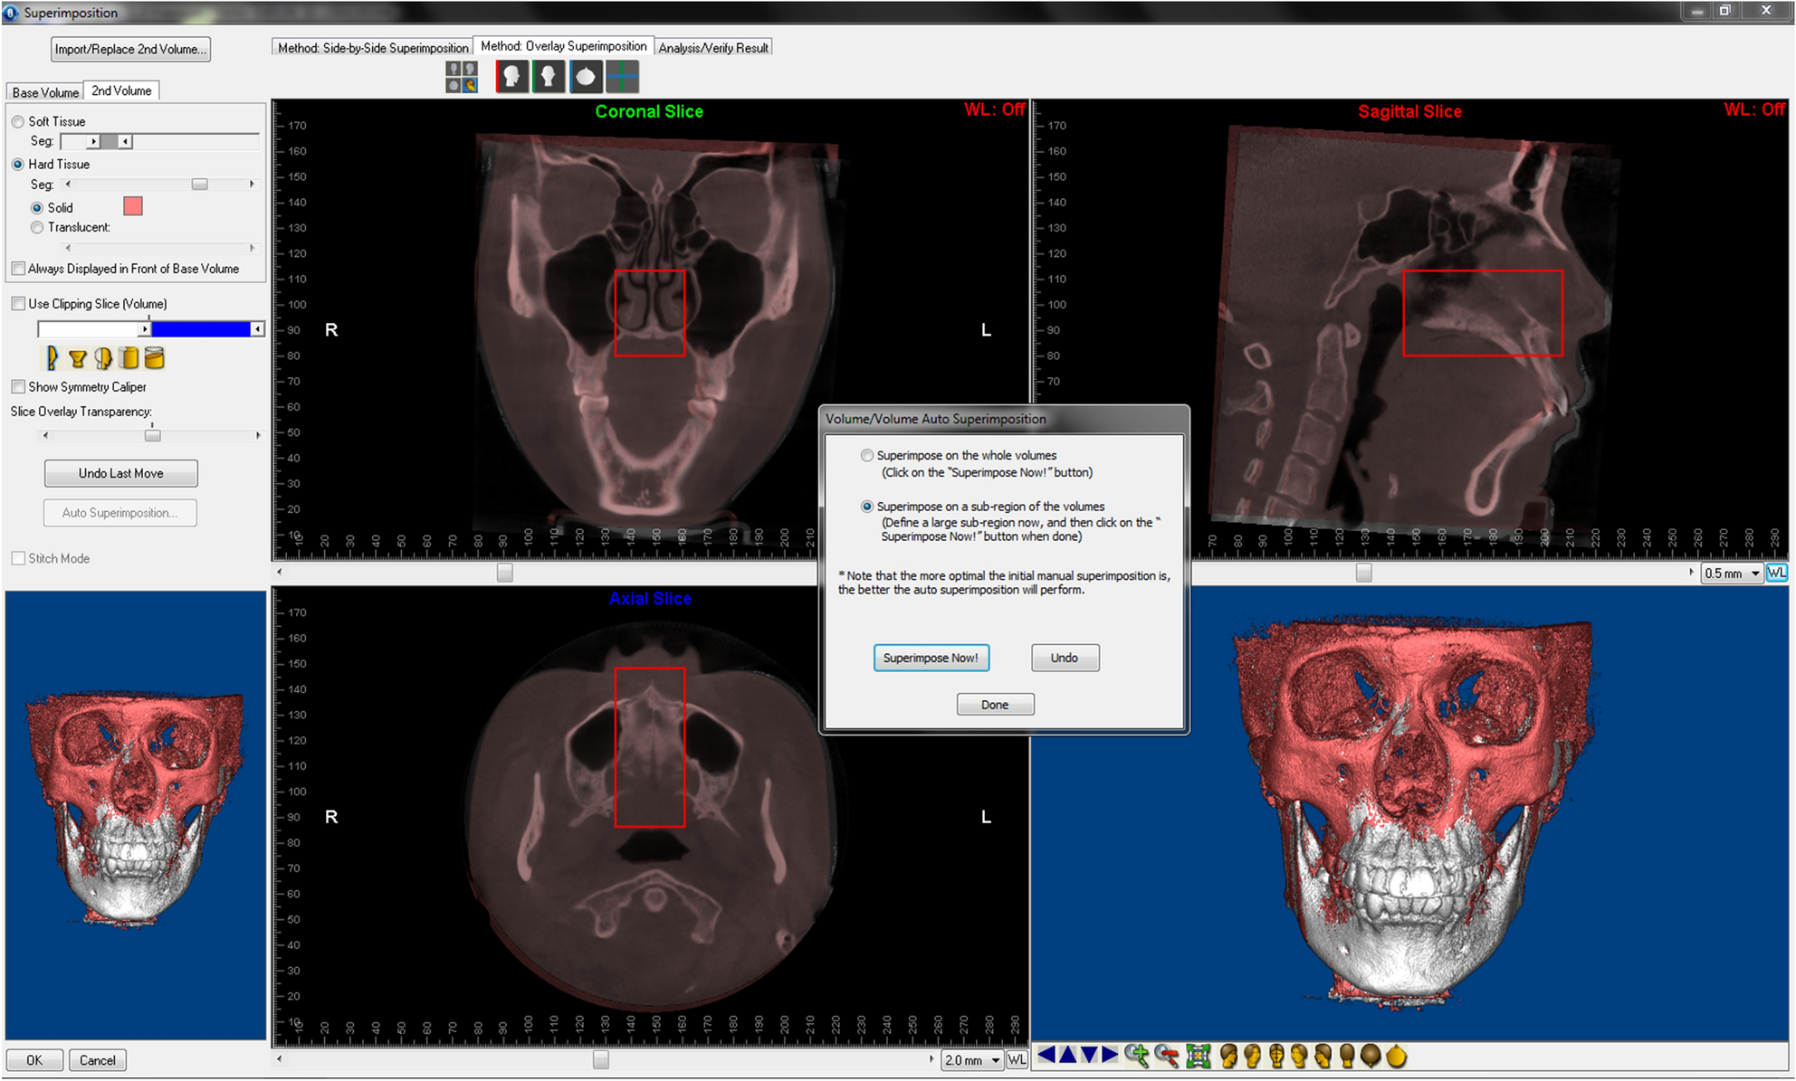Click the crosshair layout icon in top toolbar

click(x=623, y=77)
